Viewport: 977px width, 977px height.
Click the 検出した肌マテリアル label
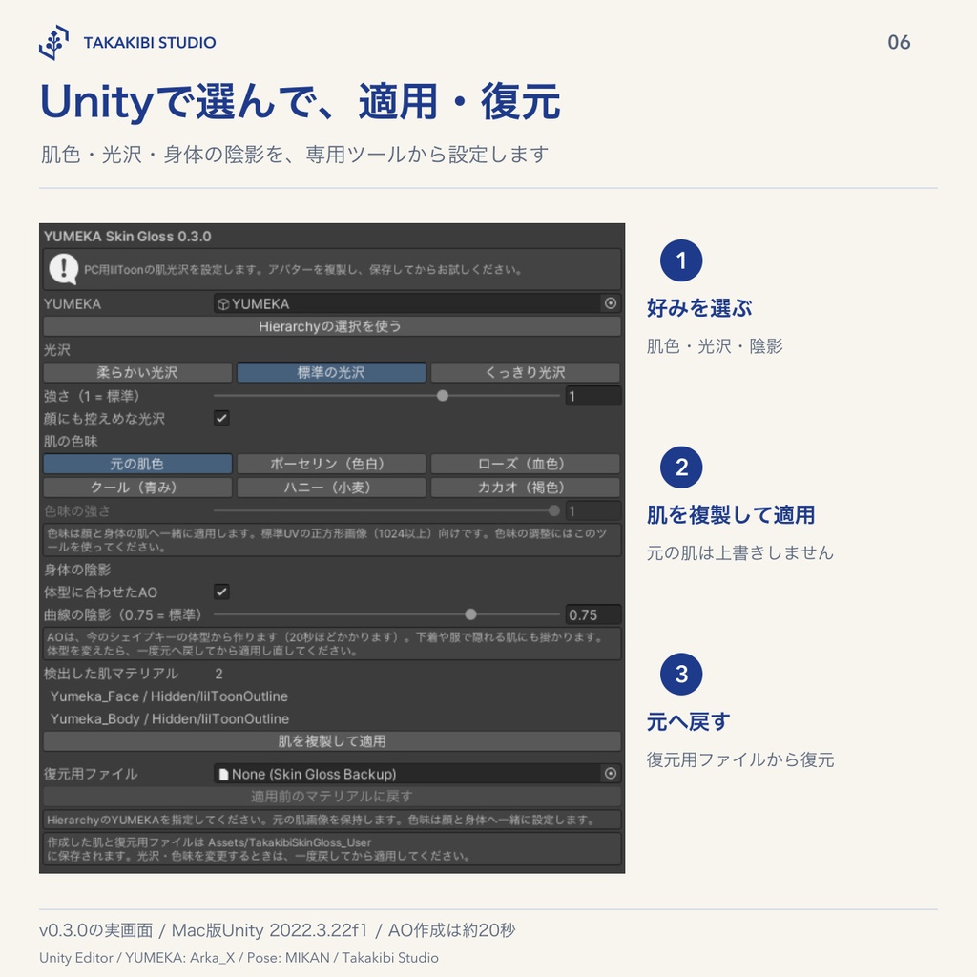click(111, 674)
